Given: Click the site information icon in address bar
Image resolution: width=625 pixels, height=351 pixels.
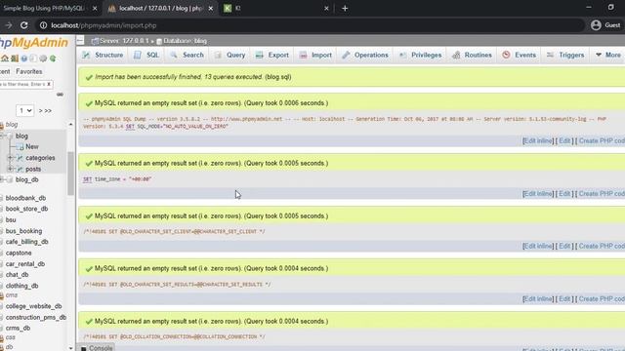Looking at the screenshot, I should [43, 25].
